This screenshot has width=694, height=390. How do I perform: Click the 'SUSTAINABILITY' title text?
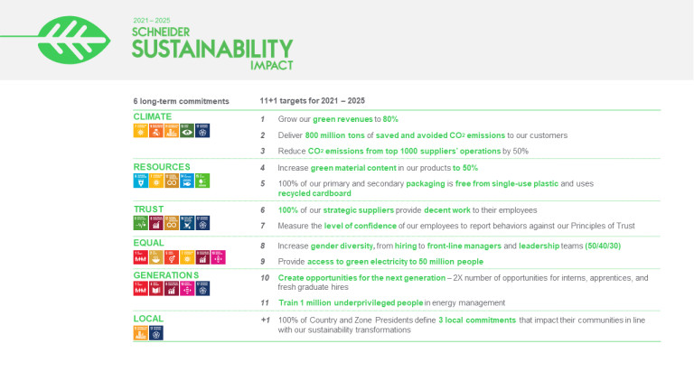coord(211,49)
